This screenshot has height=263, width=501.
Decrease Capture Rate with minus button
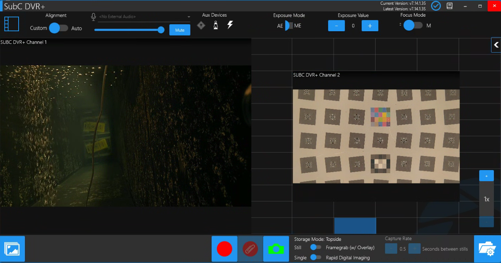[391, 249]
